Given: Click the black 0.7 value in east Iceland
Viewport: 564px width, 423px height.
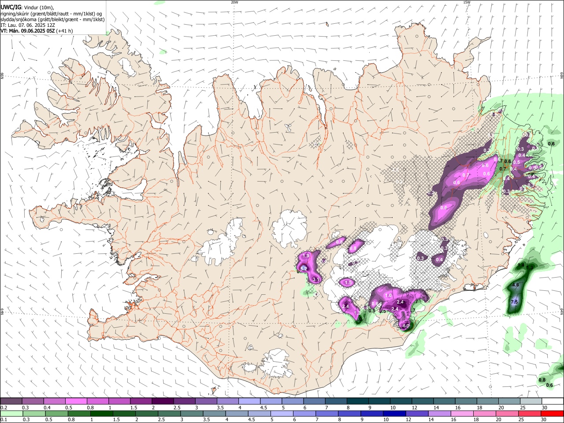Looking at the screenshot, I should tap(503, 169).
